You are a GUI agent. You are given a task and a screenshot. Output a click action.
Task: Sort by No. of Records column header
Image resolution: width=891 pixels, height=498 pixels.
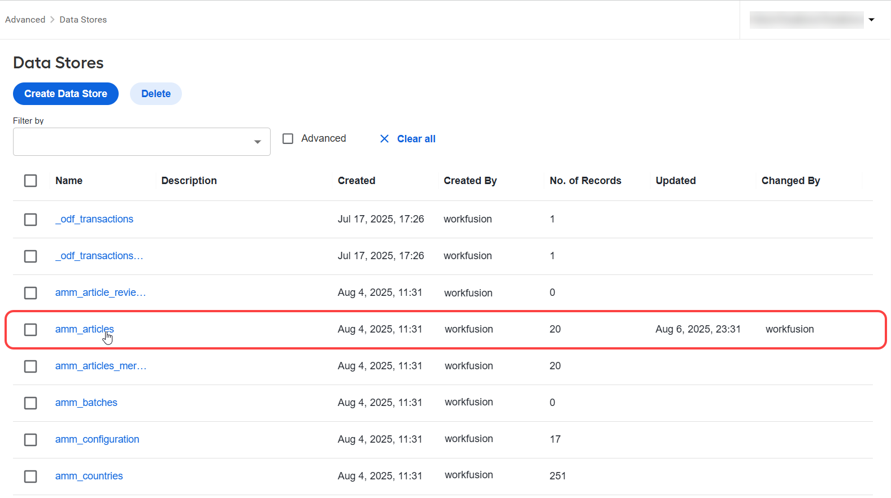(585, 181)
